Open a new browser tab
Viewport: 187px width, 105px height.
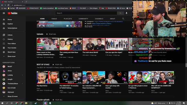point(26,2)
